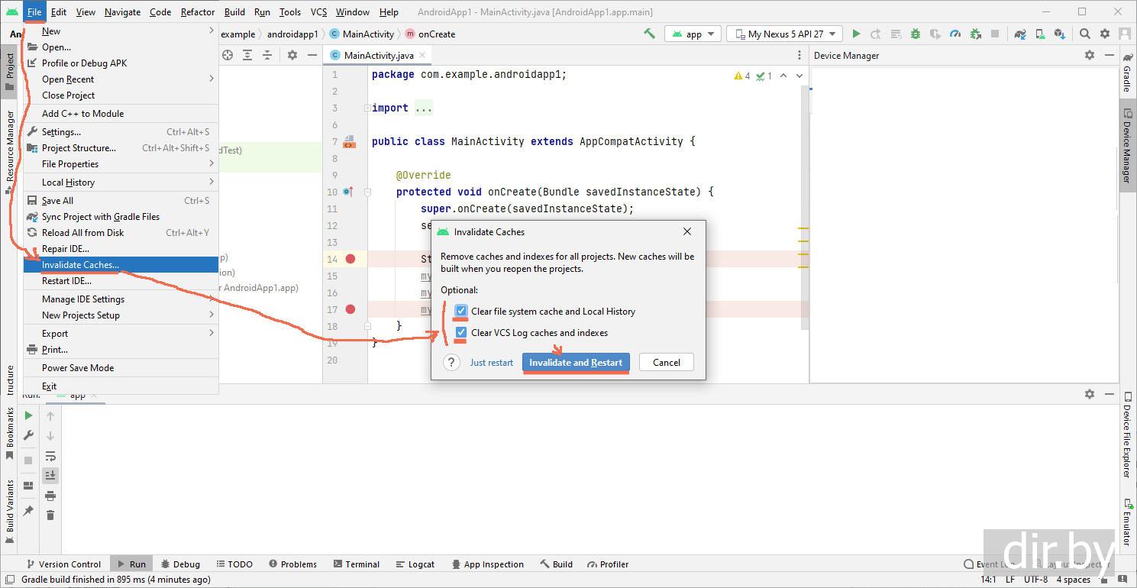Click the Debug app bug icon in toolbar
Viewport: 1137px width, 588px height.
click(915, 34)
